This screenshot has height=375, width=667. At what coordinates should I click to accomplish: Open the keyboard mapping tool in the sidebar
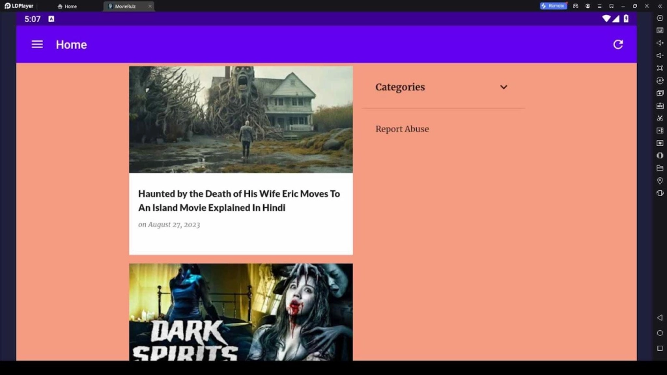click(x=660, y=30)
